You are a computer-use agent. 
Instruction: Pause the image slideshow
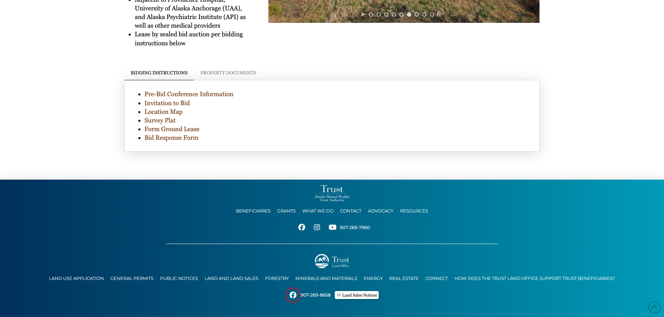point(439,14)
